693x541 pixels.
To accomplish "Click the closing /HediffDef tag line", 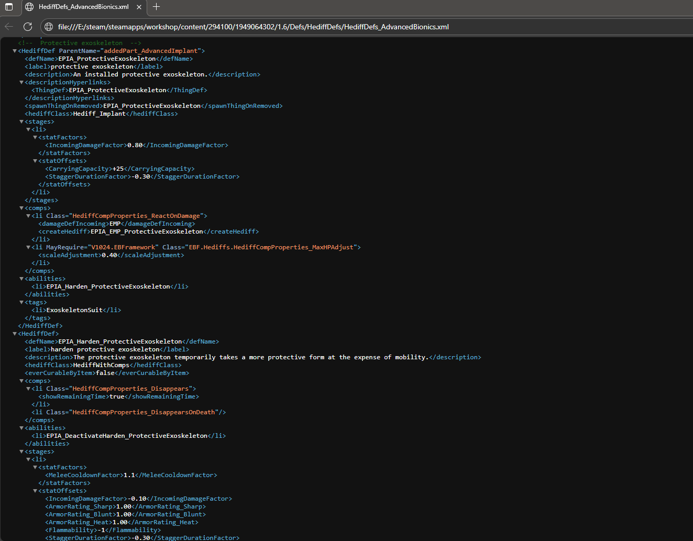I will point(40,326).
